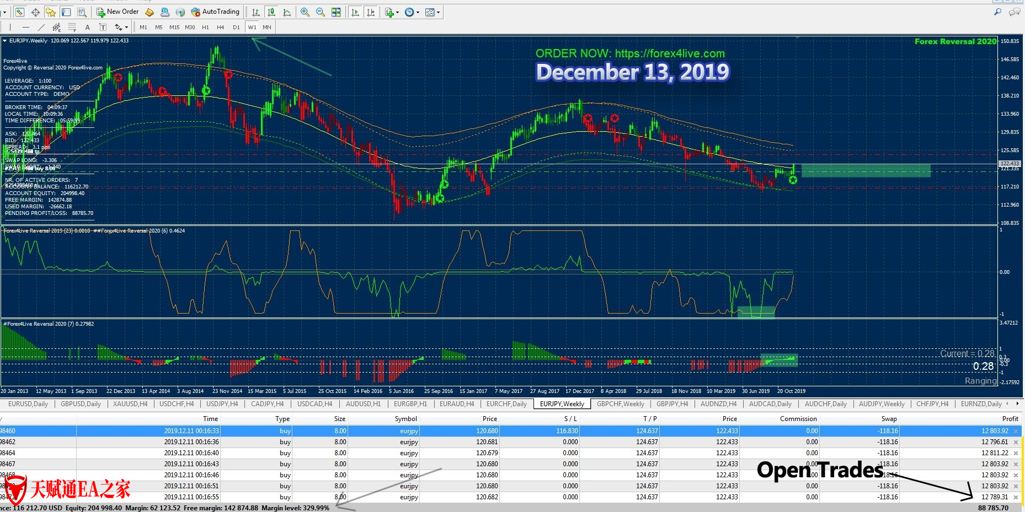The height and width of the screenshot is (512, 1025).
Task: Switch to the GBPCHF,Weekly chart tab
Action: pyautogui.click(x=620, y=404)
